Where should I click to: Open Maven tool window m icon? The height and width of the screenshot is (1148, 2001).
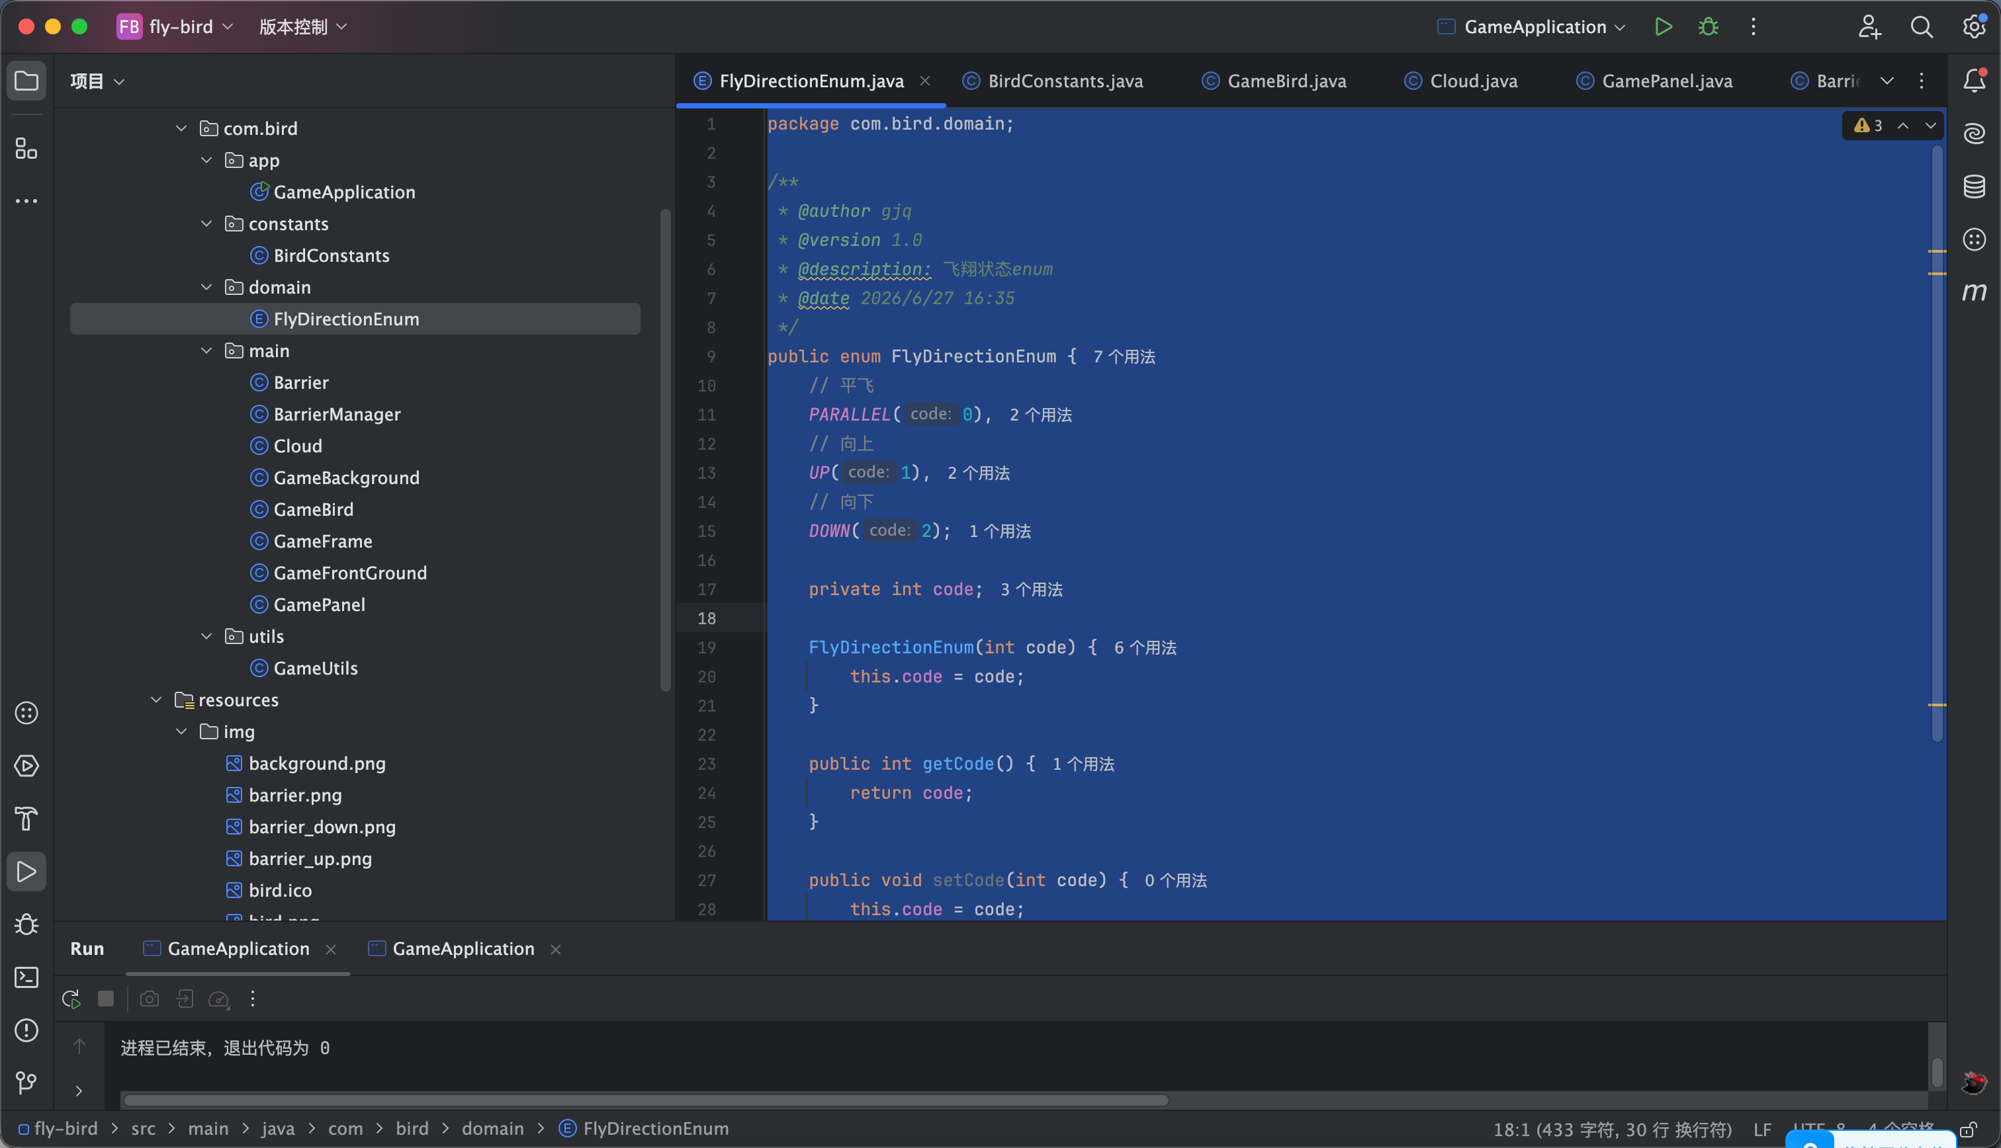[x=1973, y=292]
